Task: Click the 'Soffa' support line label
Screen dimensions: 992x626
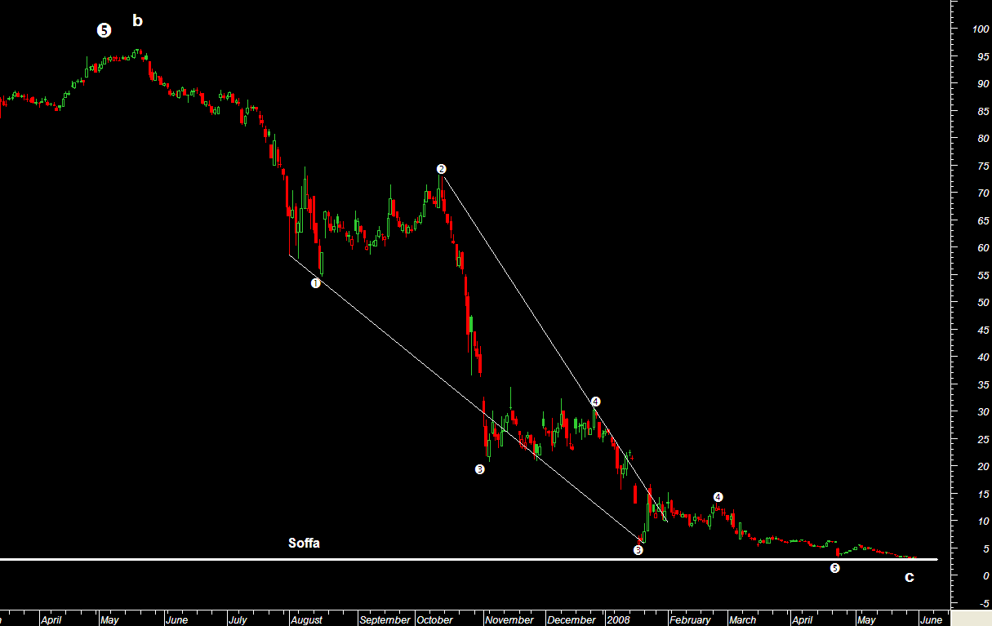Action: pyautogui.click(x=304, y=543)
